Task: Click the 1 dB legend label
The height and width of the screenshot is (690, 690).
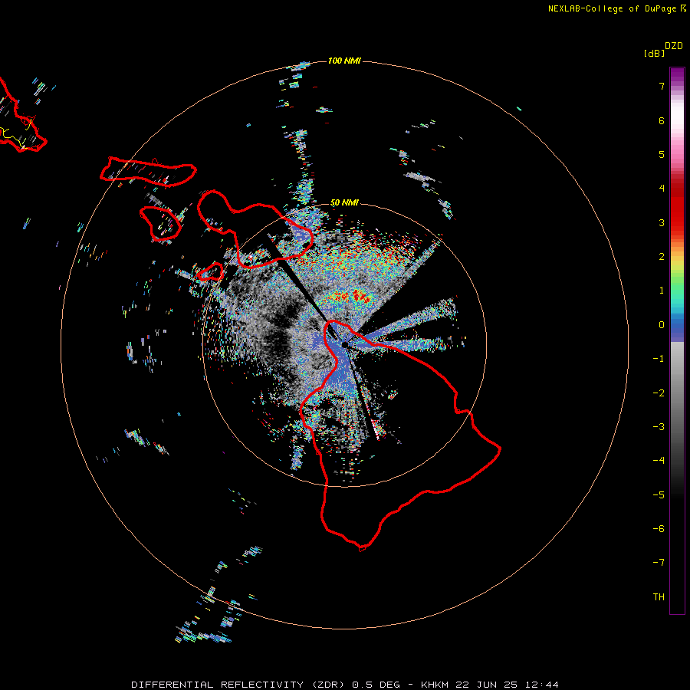Action: click(662, 291)
